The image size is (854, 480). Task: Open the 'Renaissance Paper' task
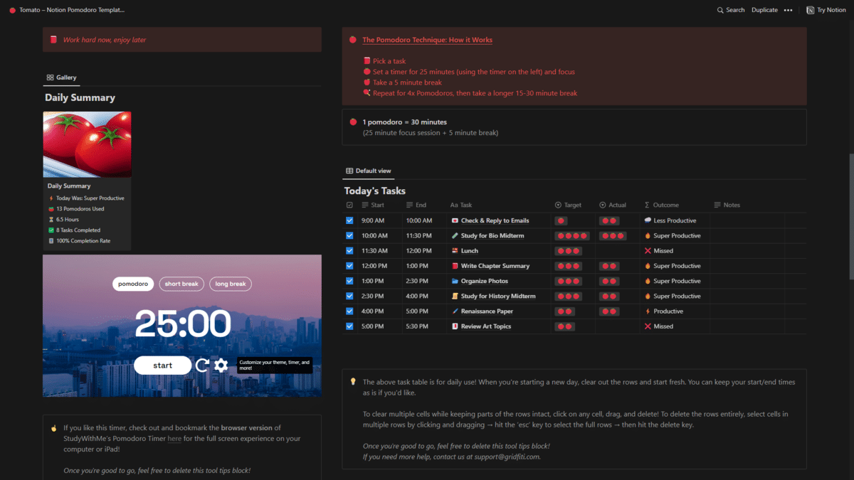pyautogui.click(x=487, y=311)
